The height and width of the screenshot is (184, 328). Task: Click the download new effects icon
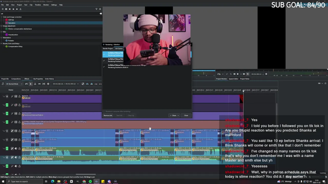click(x=20, y=9)
